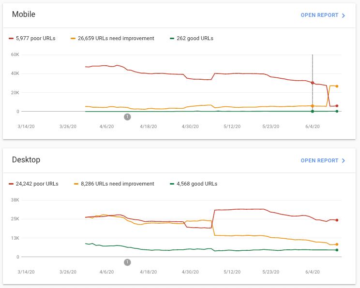Open annotation marker 1 on the Desktop chart

[127, 262]
